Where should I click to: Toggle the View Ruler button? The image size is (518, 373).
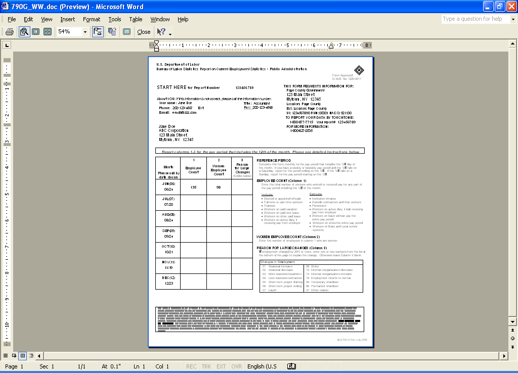pos(98,32)
